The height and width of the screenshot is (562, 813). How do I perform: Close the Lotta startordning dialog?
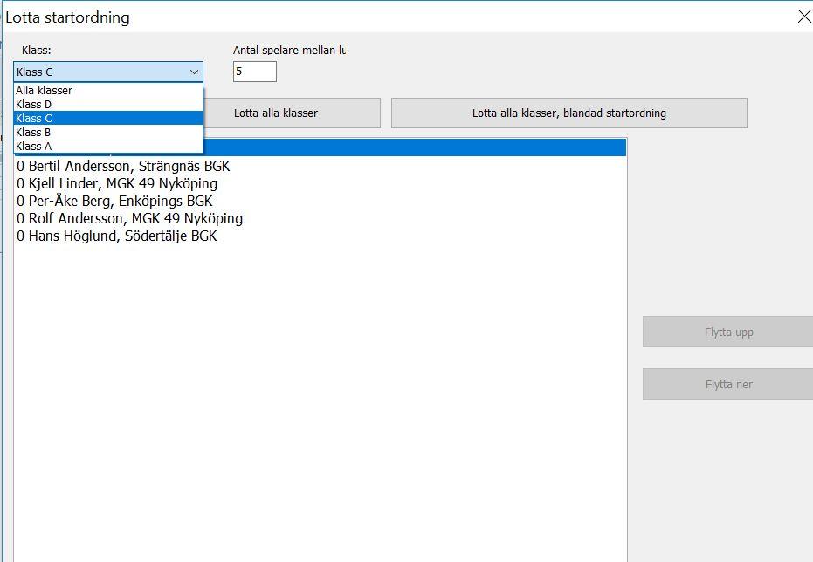click(803, 17)
